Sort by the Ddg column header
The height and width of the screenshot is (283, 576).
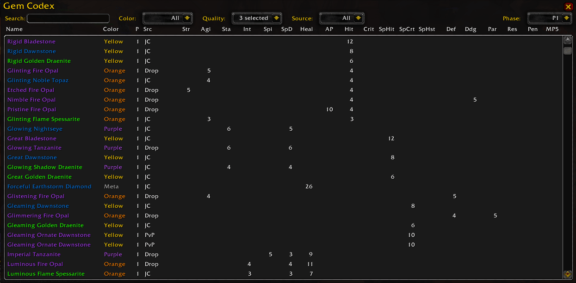tap(471, 29)
